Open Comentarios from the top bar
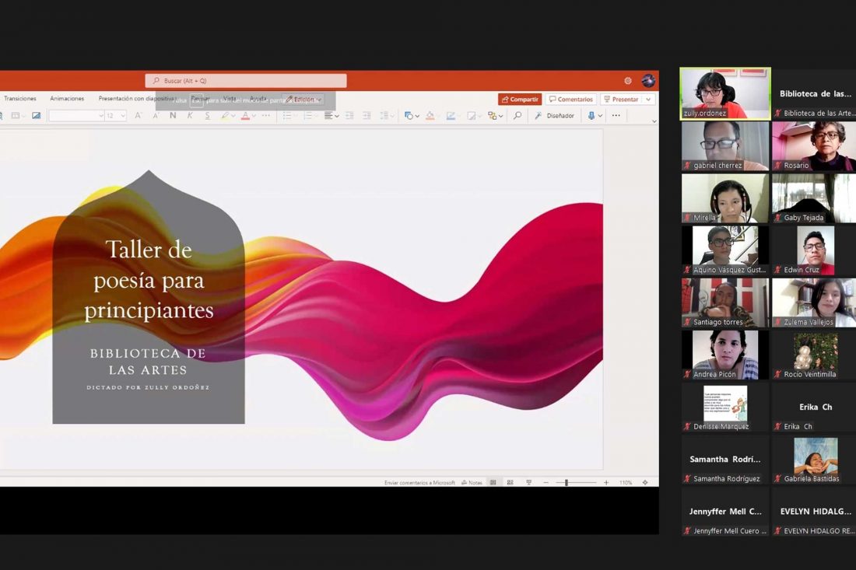Screen dimensions: 856x570 570,99
